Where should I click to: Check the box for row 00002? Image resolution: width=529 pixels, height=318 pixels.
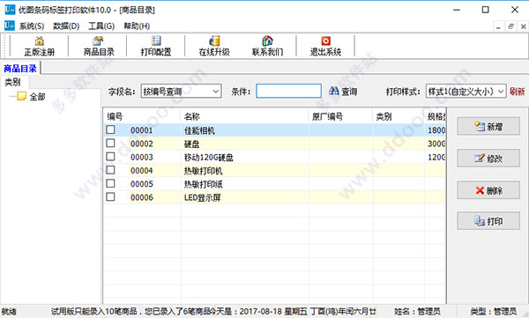click(x=110, y=144)
